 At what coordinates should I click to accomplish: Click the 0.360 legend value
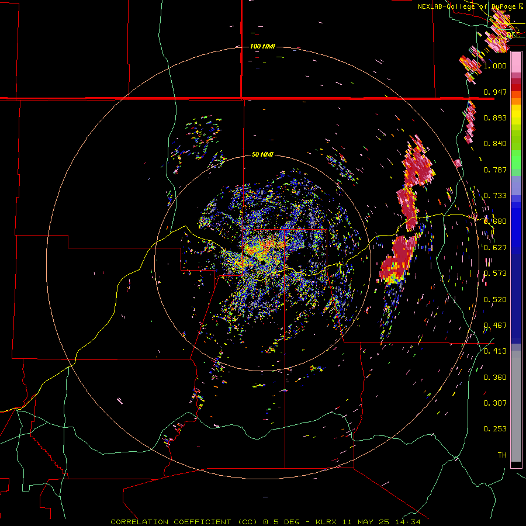[495, 378]
